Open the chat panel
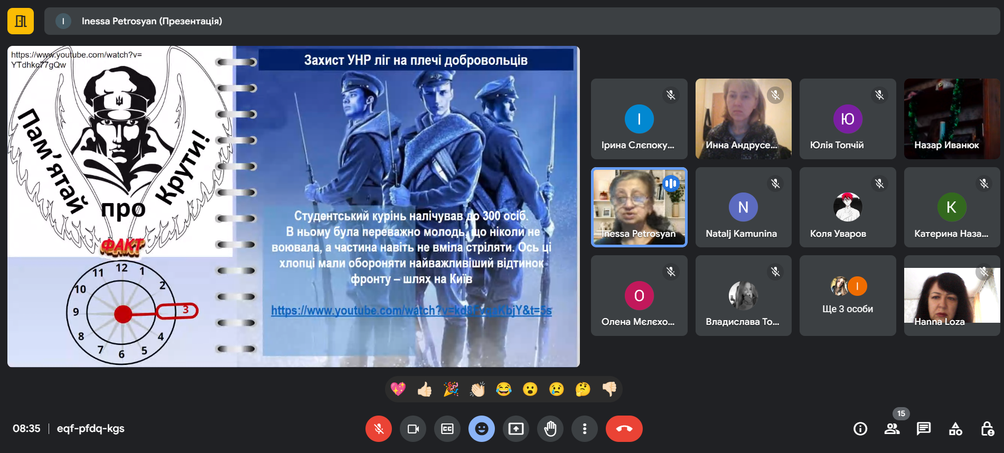The image size is (1004, 453). [x=924, y=429]
